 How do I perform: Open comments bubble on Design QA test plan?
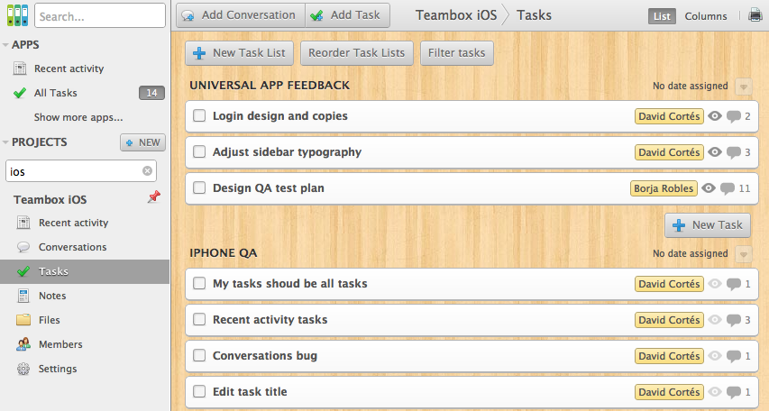coord(728,188)
